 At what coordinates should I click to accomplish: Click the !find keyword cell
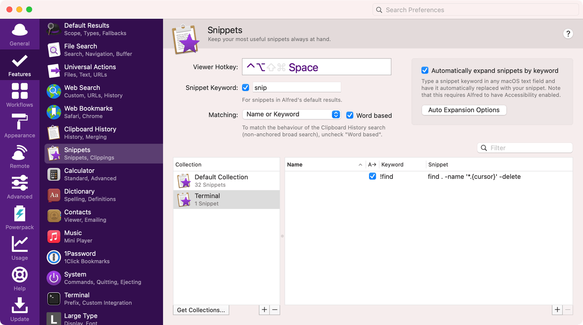386,177
